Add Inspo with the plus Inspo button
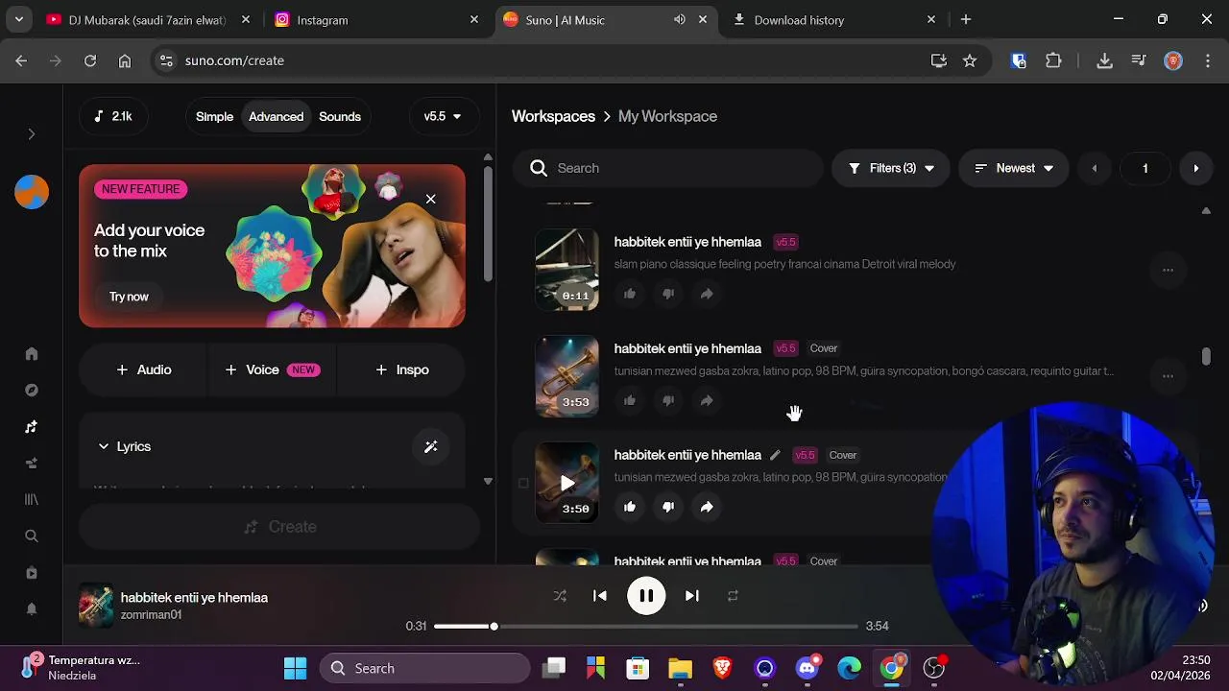The height and width of the screenshot is (691, 1229). [x=401, y=369]
